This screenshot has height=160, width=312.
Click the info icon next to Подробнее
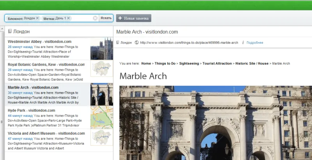coord(243,43)
